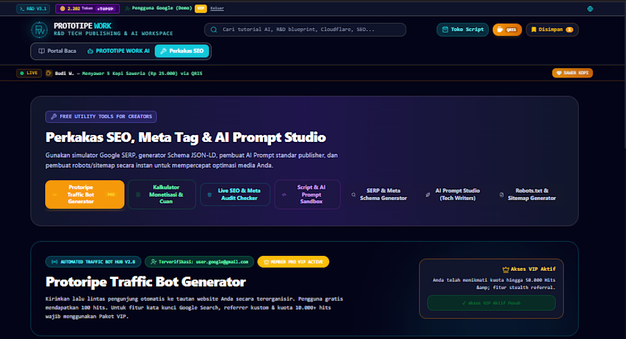Open the Disimpan saved items button
This screenshot has height=339, width=626.
click(x=552, y=29)
